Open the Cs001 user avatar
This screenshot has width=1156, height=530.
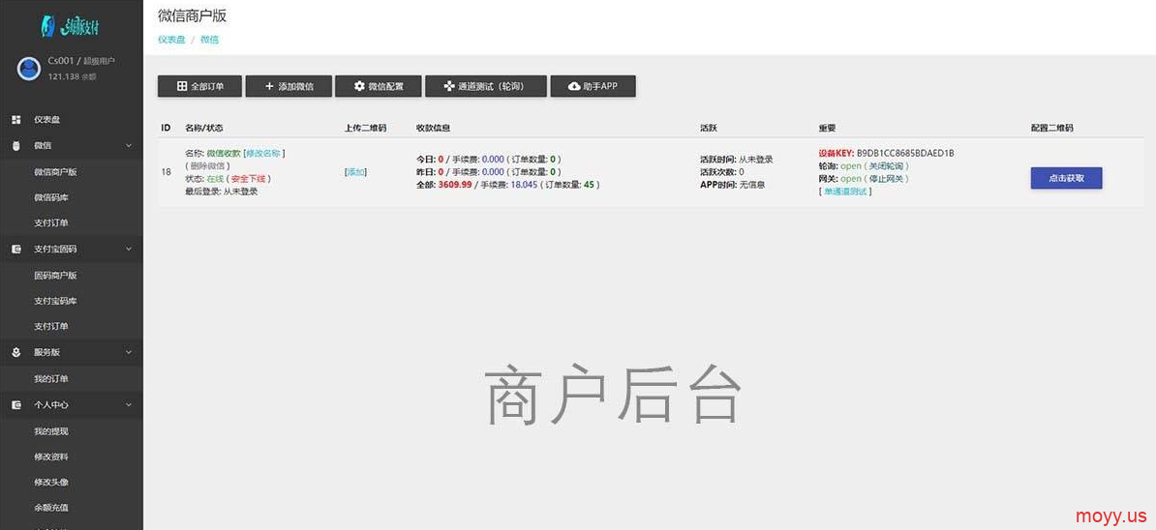click(29, 69)
